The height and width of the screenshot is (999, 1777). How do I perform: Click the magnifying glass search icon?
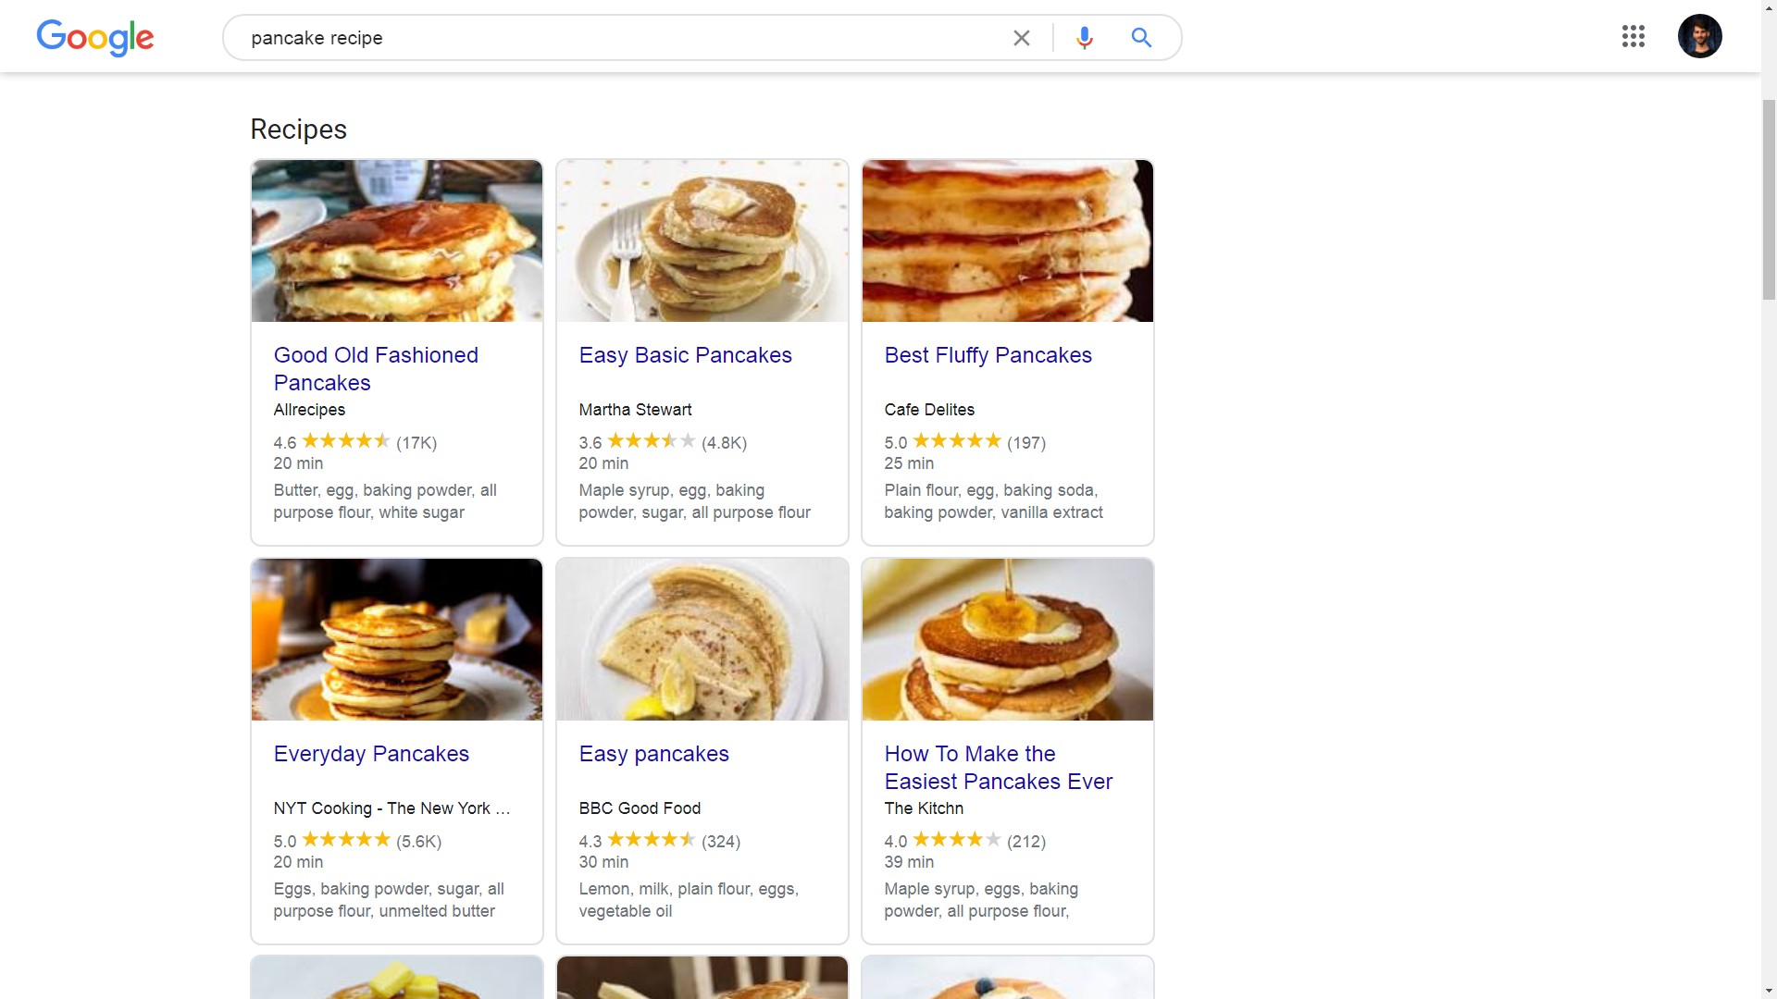click(x=1141, y=38)
